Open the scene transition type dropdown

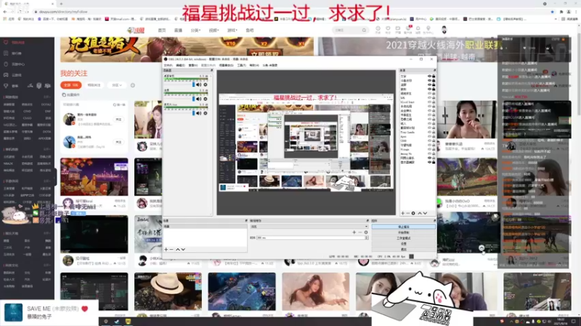click(x=309, y=227)
